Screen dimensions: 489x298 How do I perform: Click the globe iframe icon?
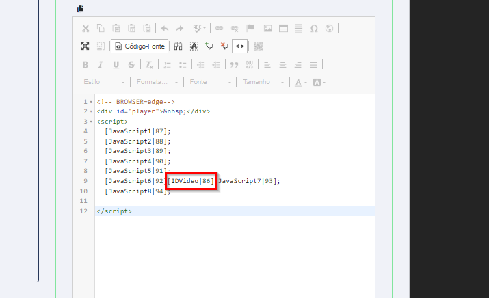pos(329,29)
